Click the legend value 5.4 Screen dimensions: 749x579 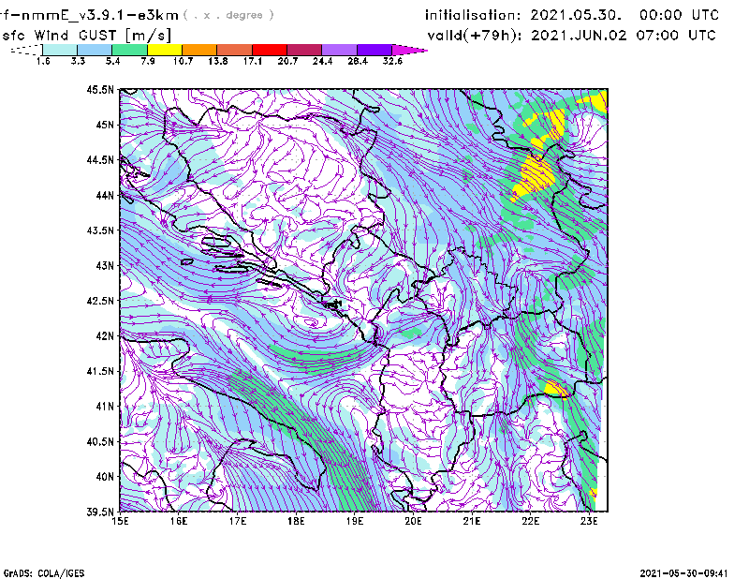click(x=112, y=61)
